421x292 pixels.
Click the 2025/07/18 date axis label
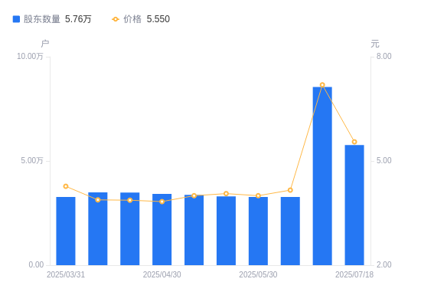[x=354, y=274]
